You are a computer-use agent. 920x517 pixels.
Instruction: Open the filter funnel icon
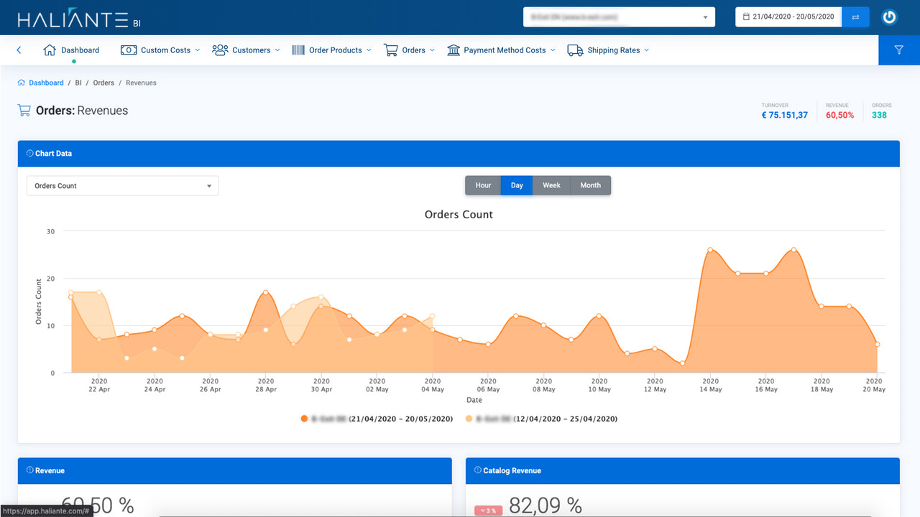(x=899, y=50)
